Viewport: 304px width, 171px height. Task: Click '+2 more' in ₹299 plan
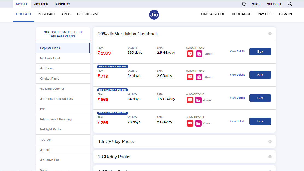[x=207, y=124]
